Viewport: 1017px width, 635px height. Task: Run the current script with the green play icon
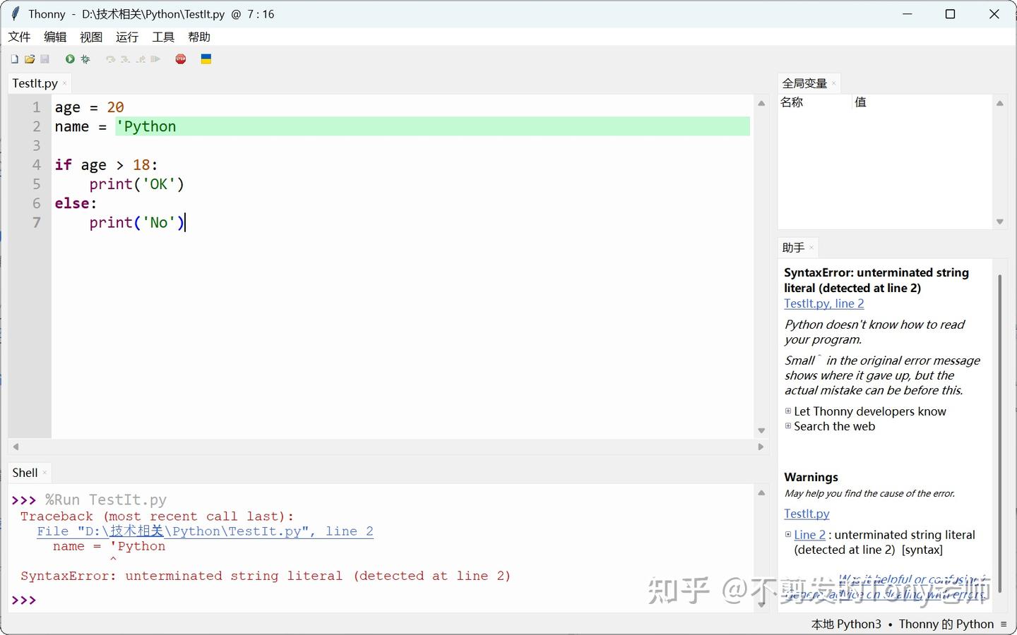click(x=70, y=59)
